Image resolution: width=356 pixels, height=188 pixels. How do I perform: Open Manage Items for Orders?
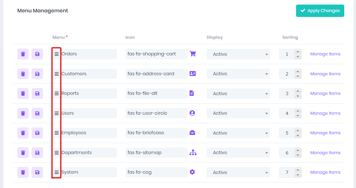325,54
